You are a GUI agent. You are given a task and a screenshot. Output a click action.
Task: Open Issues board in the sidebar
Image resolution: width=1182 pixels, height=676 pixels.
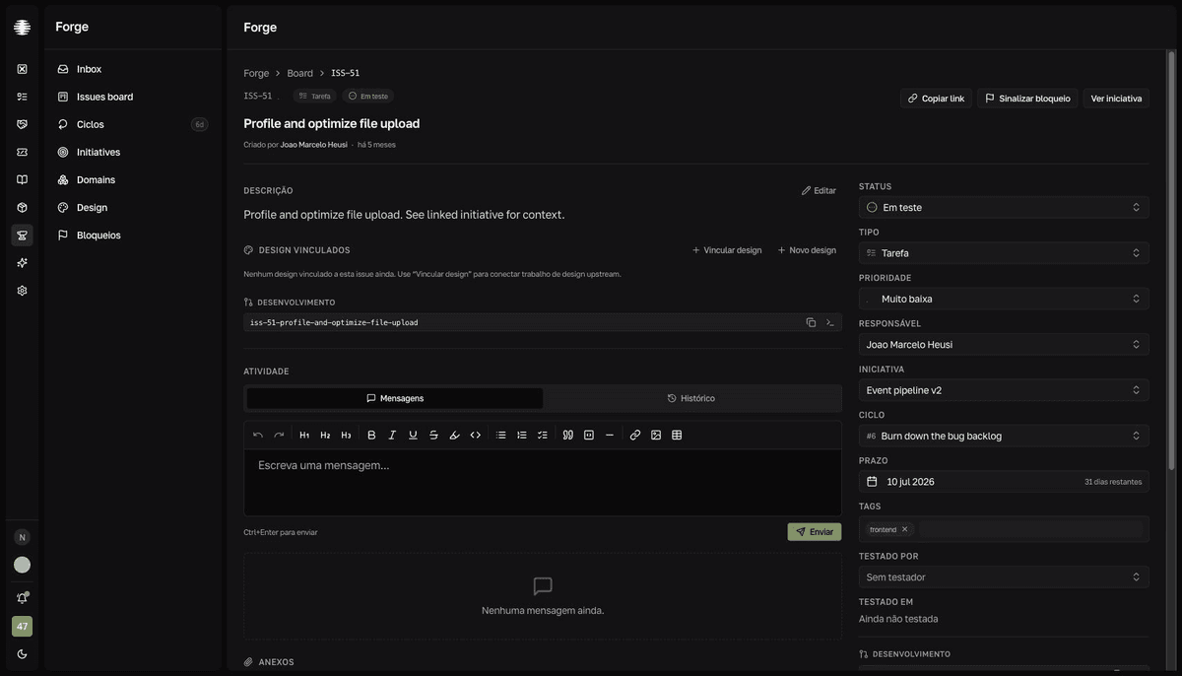pos(133,97)
